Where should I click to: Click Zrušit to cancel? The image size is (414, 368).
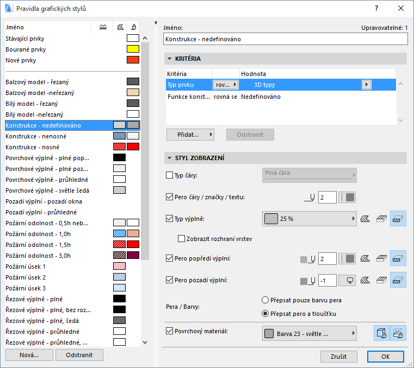[338, 357]
